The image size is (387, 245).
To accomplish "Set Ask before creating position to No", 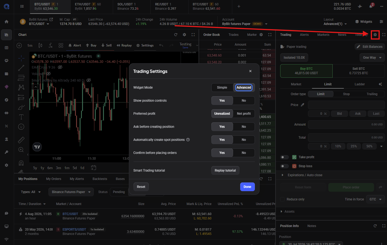I will coord(244,127).
